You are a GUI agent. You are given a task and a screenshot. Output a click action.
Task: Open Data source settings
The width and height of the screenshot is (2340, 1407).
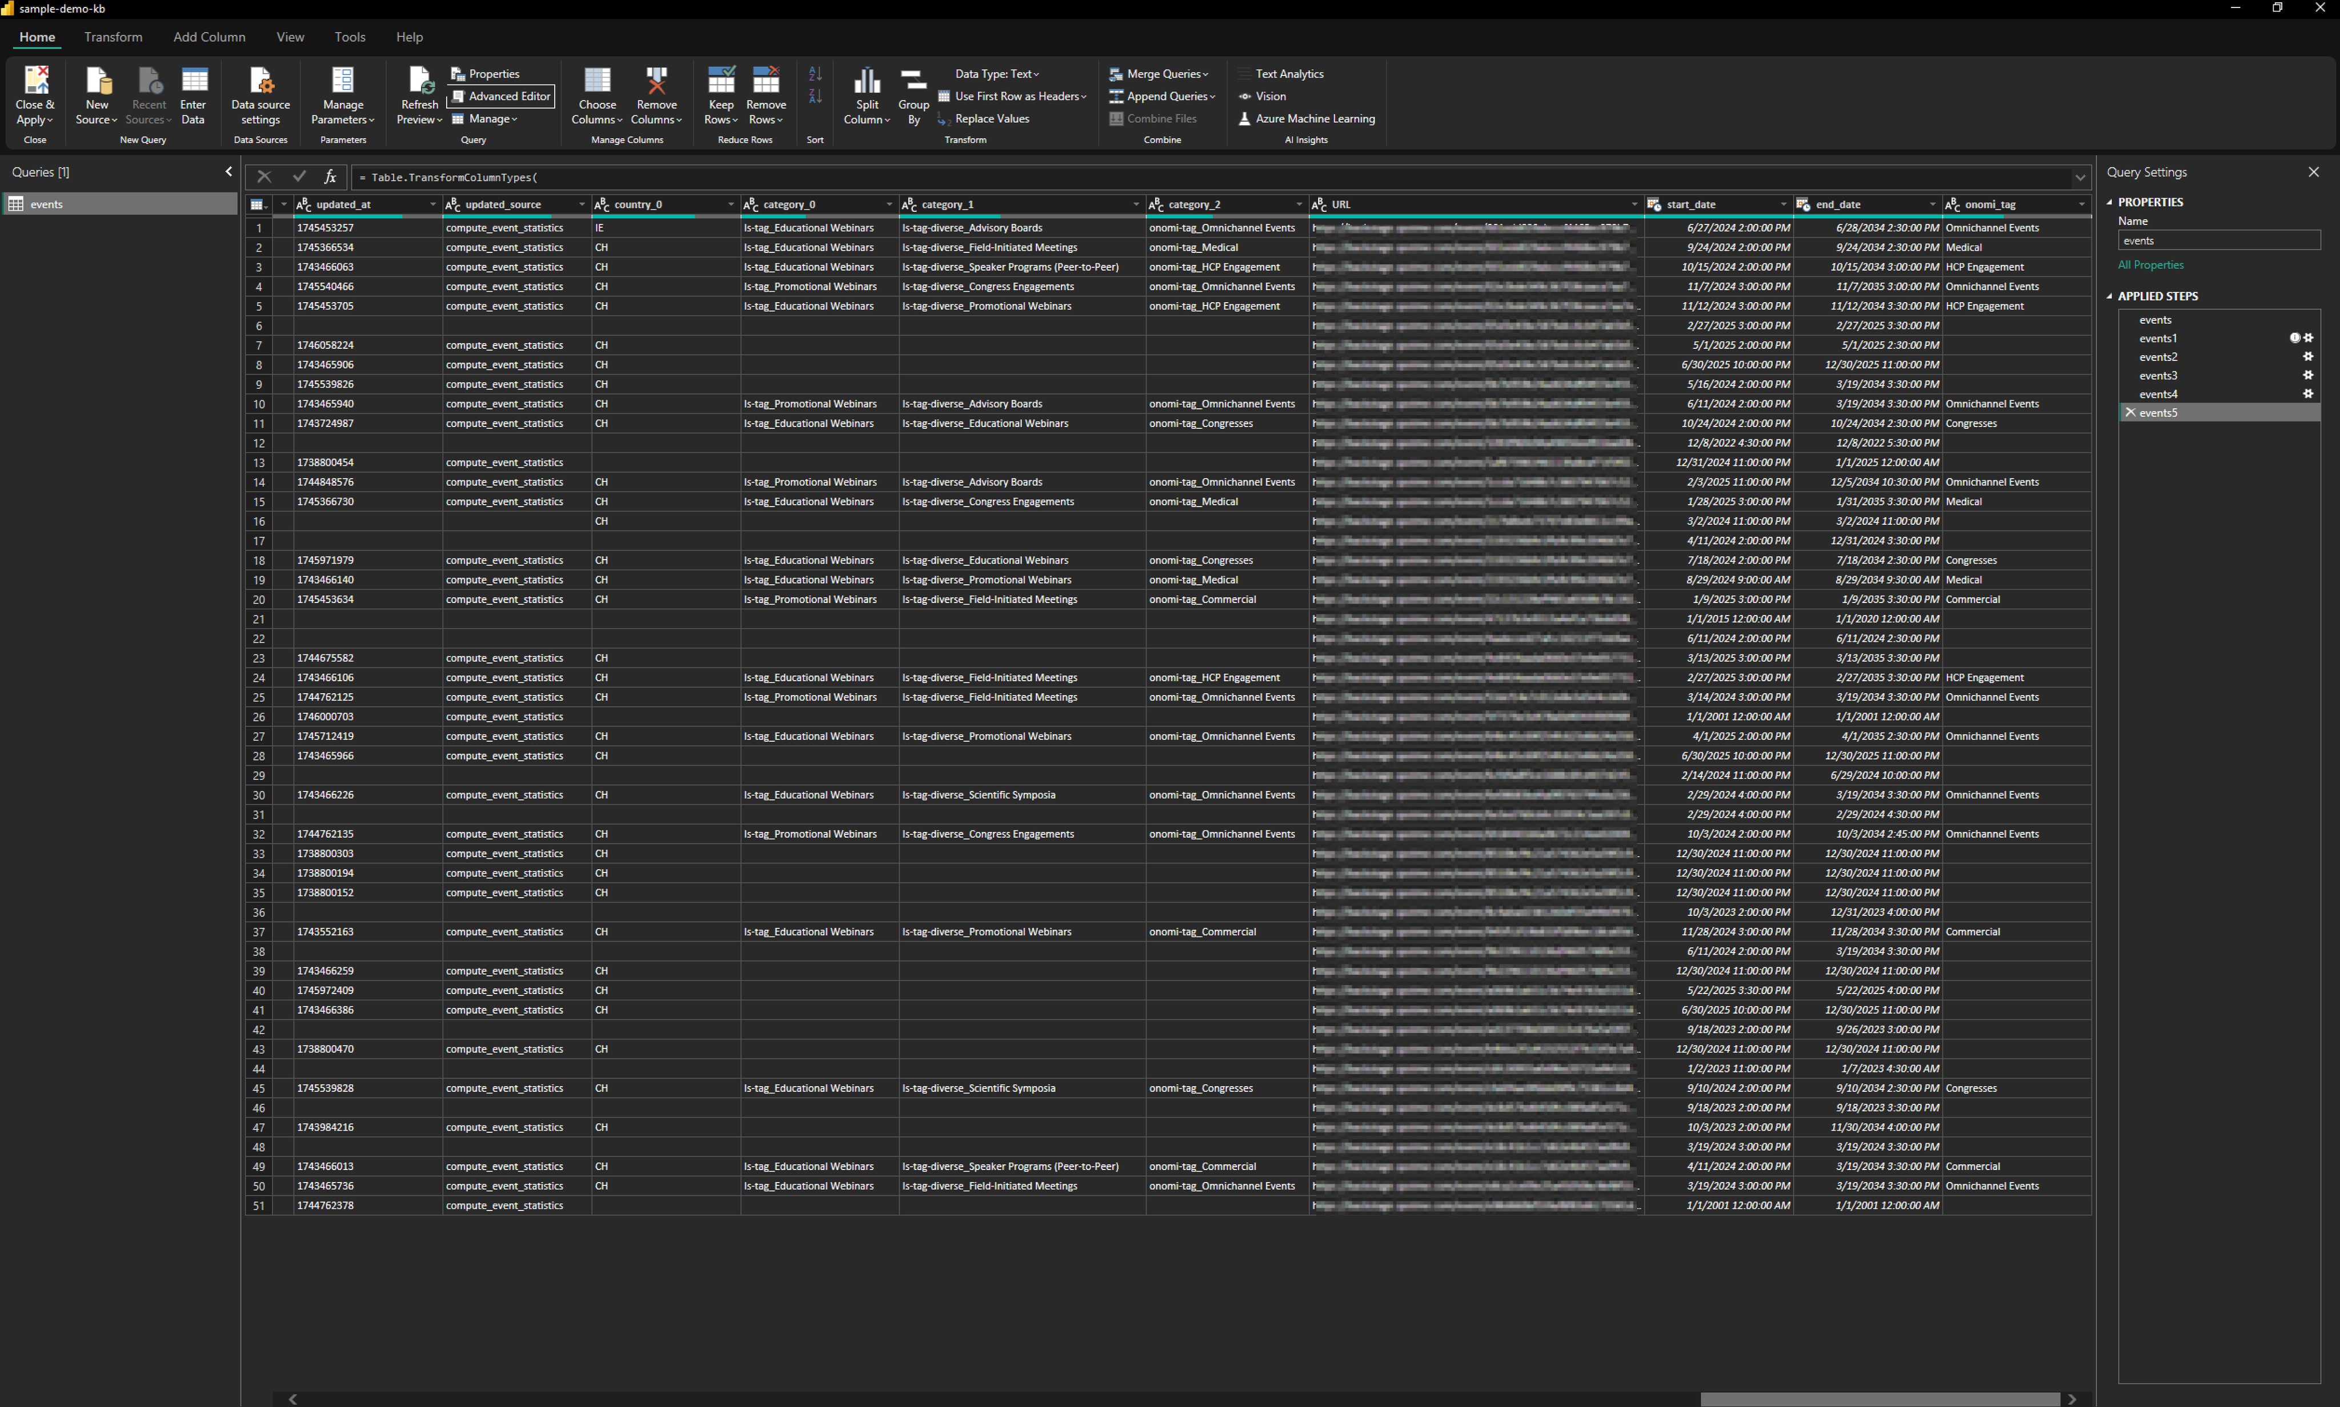point(261,95)
